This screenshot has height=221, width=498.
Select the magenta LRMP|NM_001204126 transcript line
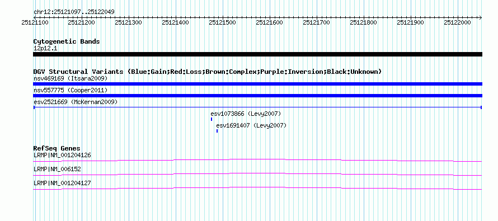tap(257, 160)
